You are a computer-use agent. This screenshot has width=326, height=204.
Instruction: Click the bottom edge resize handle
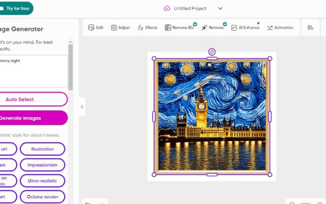(212, 175)
